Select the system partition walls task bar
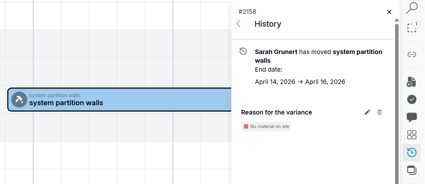This screenshot has width=425, height=184. 129,100
